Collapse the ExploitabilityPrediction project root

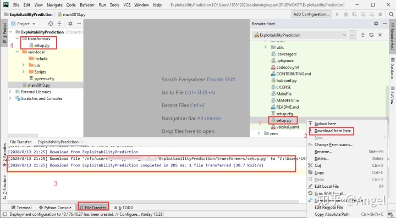(x=10, y=32)
